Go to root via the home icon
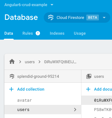 [x=12, y=62]
